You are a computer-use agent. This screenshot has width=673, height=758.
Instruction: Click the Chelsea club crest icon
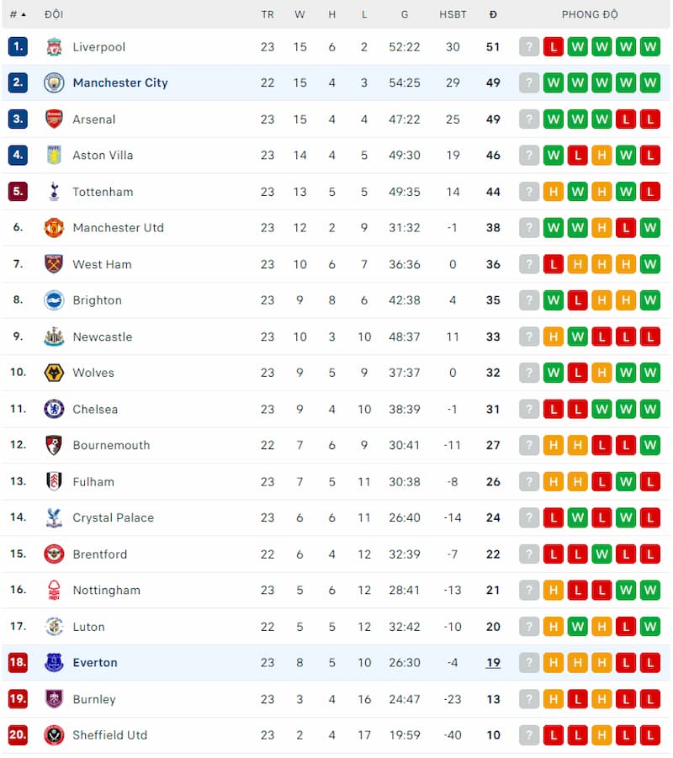click(54, 409)
